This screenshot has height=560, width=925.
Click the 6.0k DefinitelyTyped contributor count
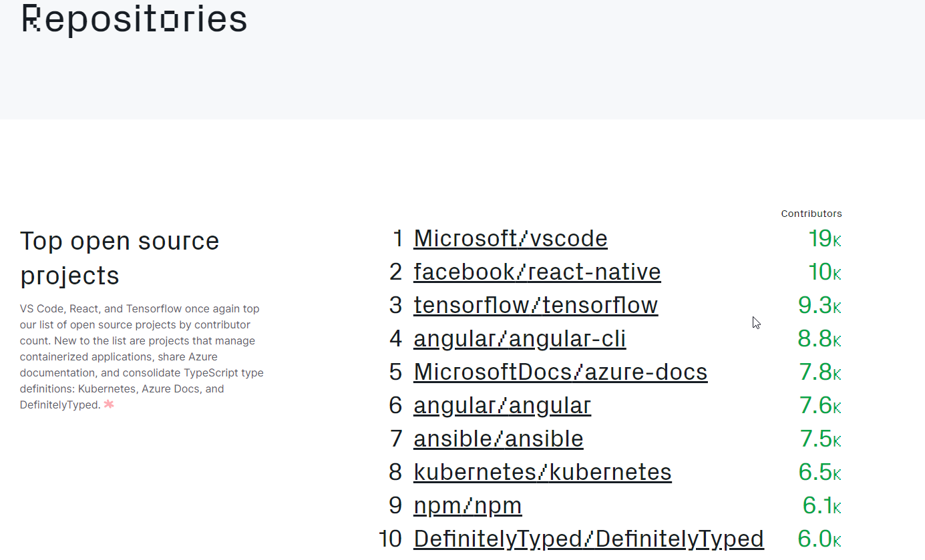coord(819,539)
